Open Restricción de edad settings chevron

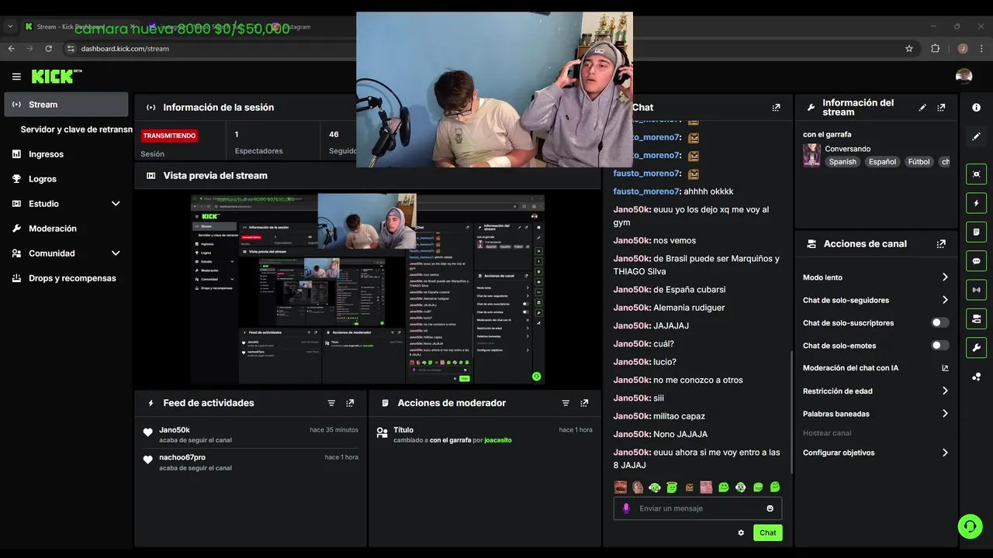tap(945, 391)
